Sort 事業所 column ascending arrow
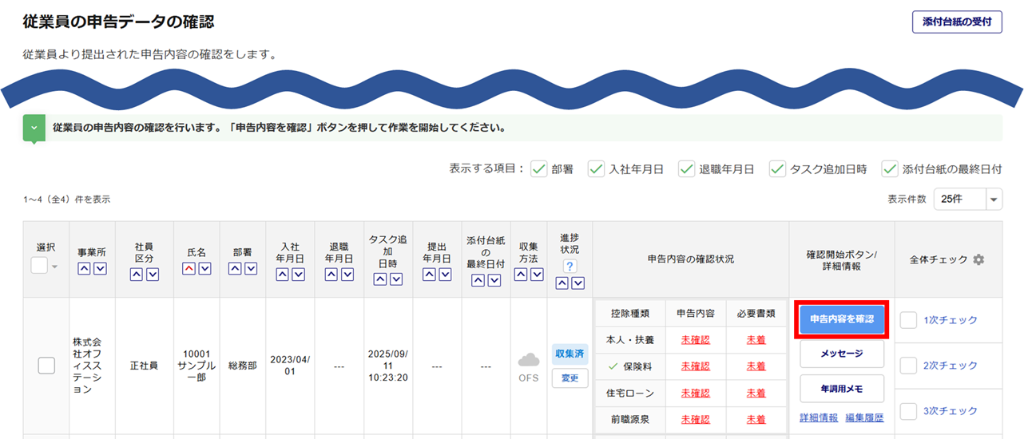This screenshot has width=1024, height=439. click(83, 269)
